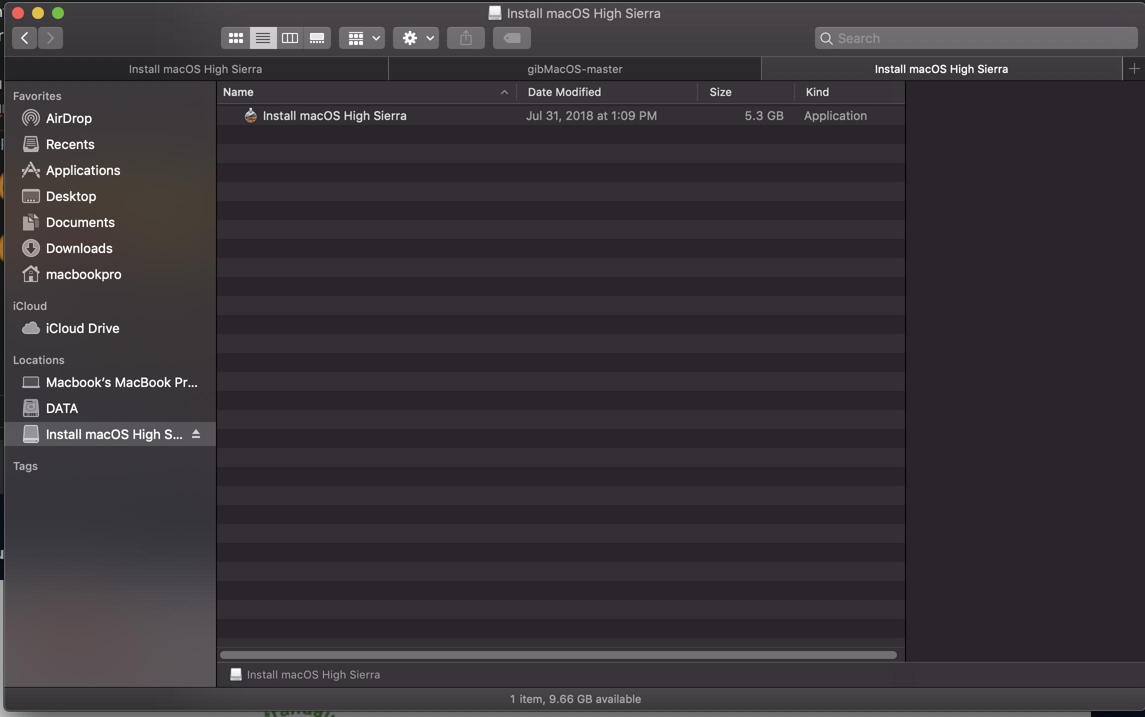Click the 5.3 GB size cell
The height and width of the screenshot is (717, 1145).
coord(764,115)
